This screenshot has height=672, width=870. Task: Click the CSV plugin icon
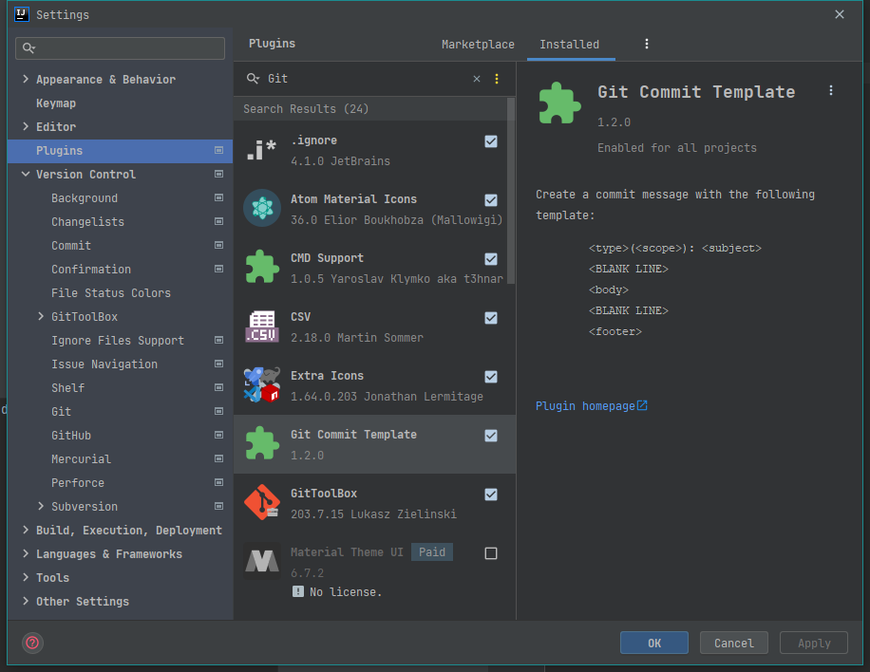tap(262, 327)
